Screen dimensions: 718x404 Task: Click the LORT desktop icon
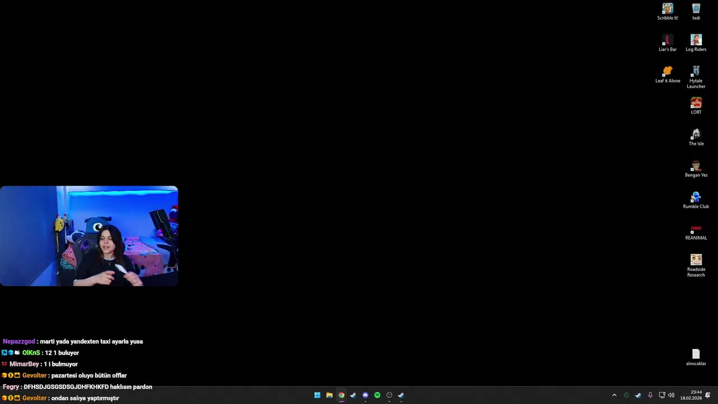point(696,105)
